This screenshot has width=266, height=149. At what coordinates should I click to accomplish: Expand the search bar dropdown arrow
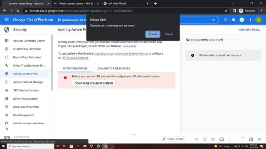point(213,20)
